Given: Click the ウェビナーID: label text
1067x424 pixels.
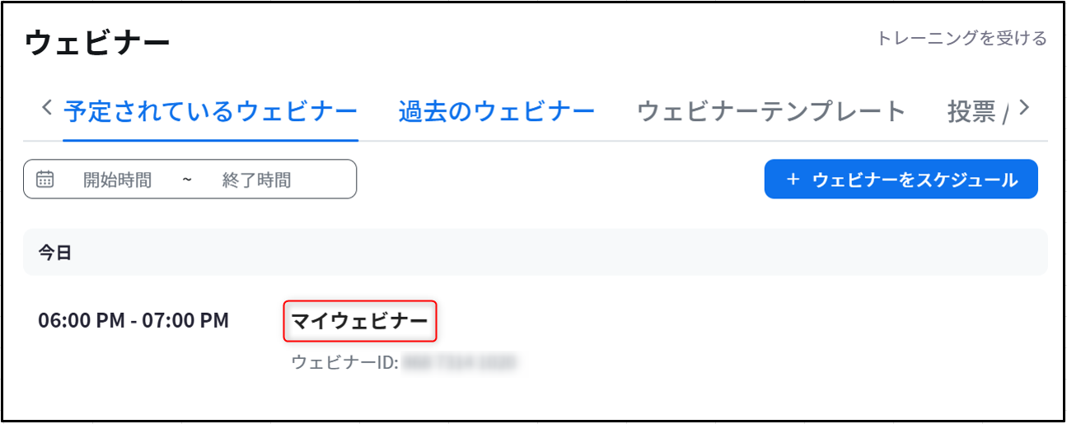Looking at the screenshot, I should pos(345,362).
